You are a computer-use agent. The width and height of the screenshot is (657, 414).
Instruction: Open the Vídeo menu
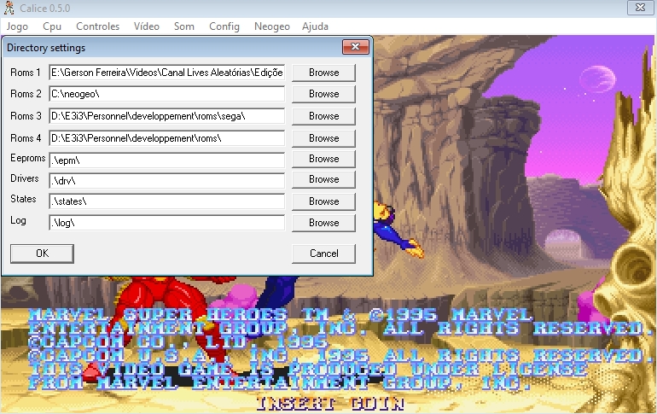click(147, 26)
